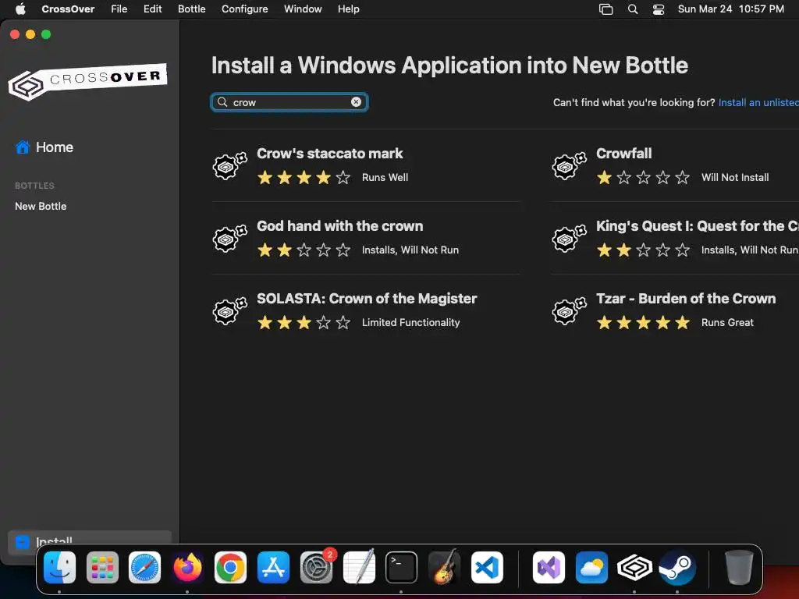Click the yellow minimize window button
The width and height of the screenshot is (799, 599).
point(30,34)
